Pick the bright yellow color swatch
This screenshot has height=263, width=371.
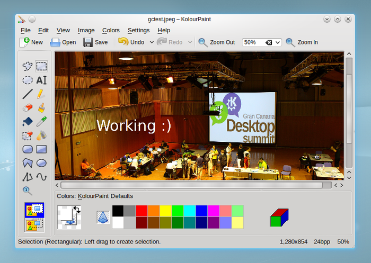point(165,211)
